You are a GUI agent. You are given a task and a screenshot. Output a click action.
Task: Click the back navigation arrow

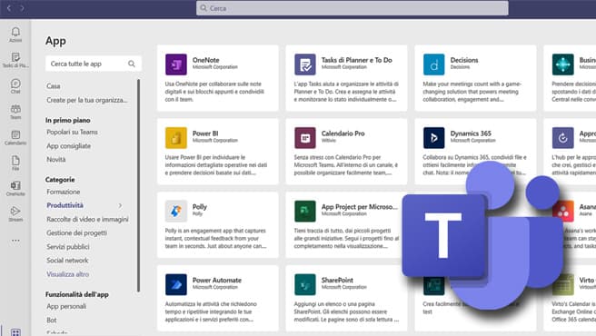coord(9,8)
